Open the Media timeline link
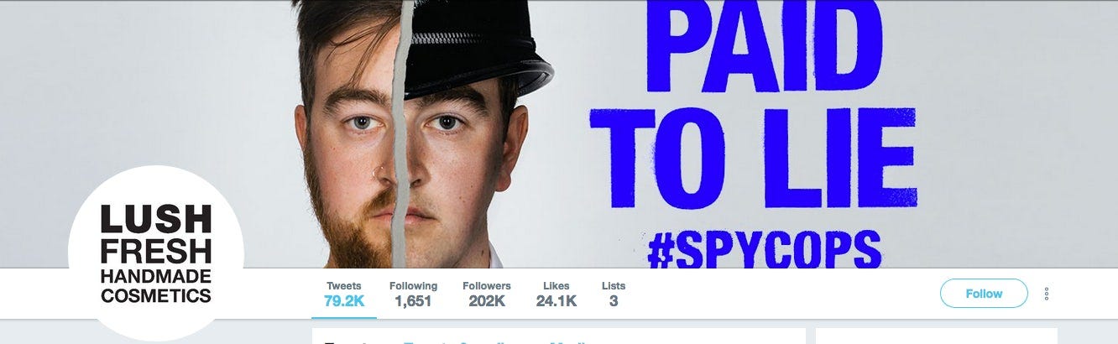Viewport: 1118px width, 344px height. [x=568, y=341]
